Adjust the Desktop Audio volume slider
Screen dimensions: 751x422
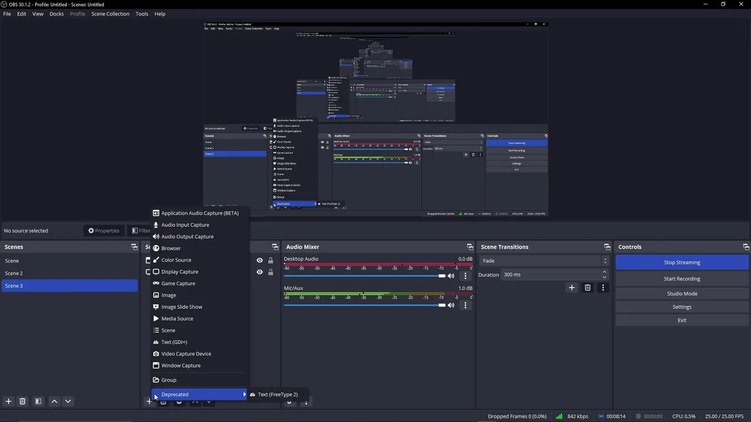[x=364, y=275]
